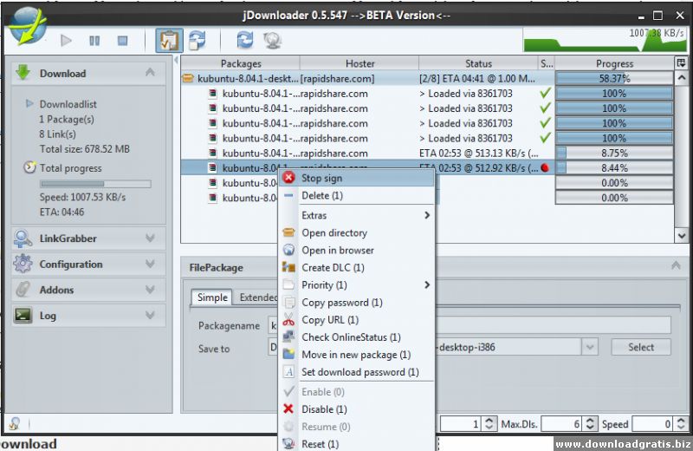Adjust the Max.Dls. spinner arrows
This screenshot has width=693, height=451.
[x=590, y=424]
